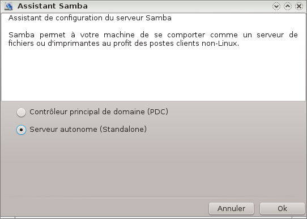Viewport: 307px width, 219px height.
Task: Click the '(PDC)' abbreviation in first option
Action: pyautogui.click(x=157, y=112)
